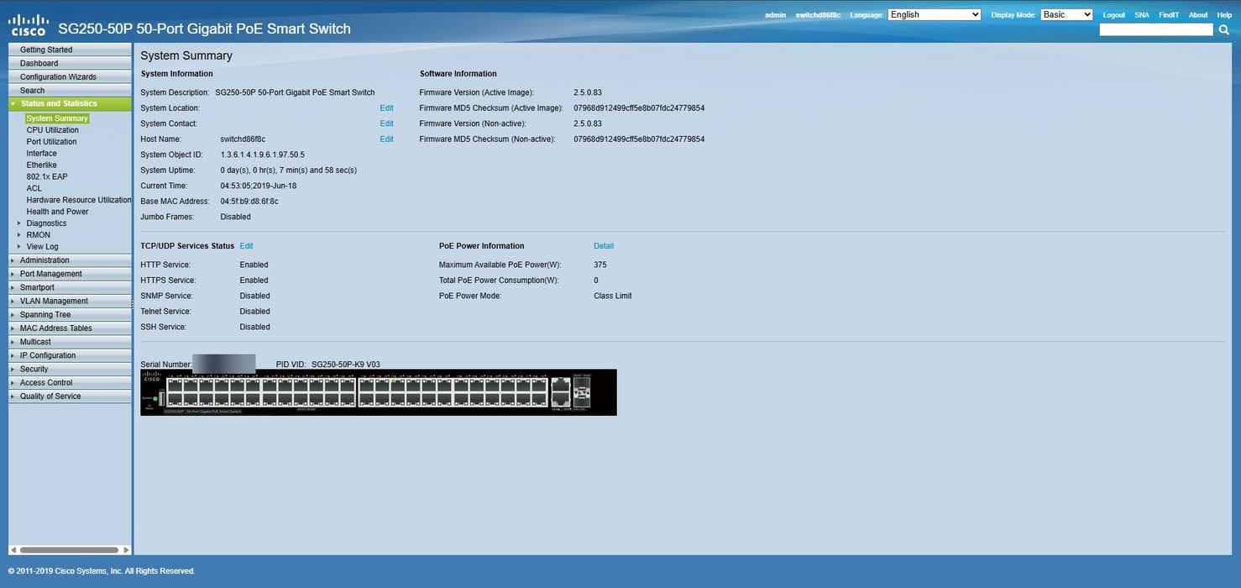1241x588 pixels.
Task: Expand IP Configuration menu section
Action: click(70, 355)
